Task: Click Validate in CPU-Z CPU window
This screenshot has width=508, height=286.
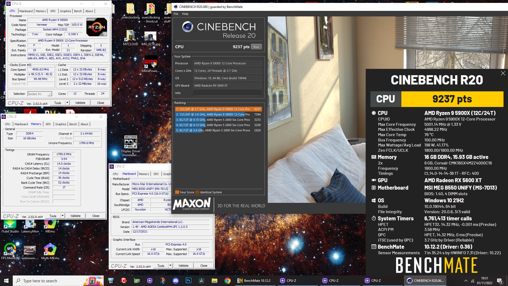Action: pos(80,103)
